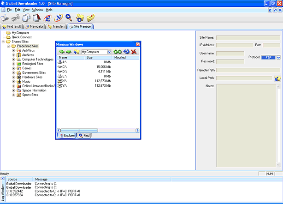Sort by the Size column header
This screenshot has width=283, height=204.
(98, 57)
